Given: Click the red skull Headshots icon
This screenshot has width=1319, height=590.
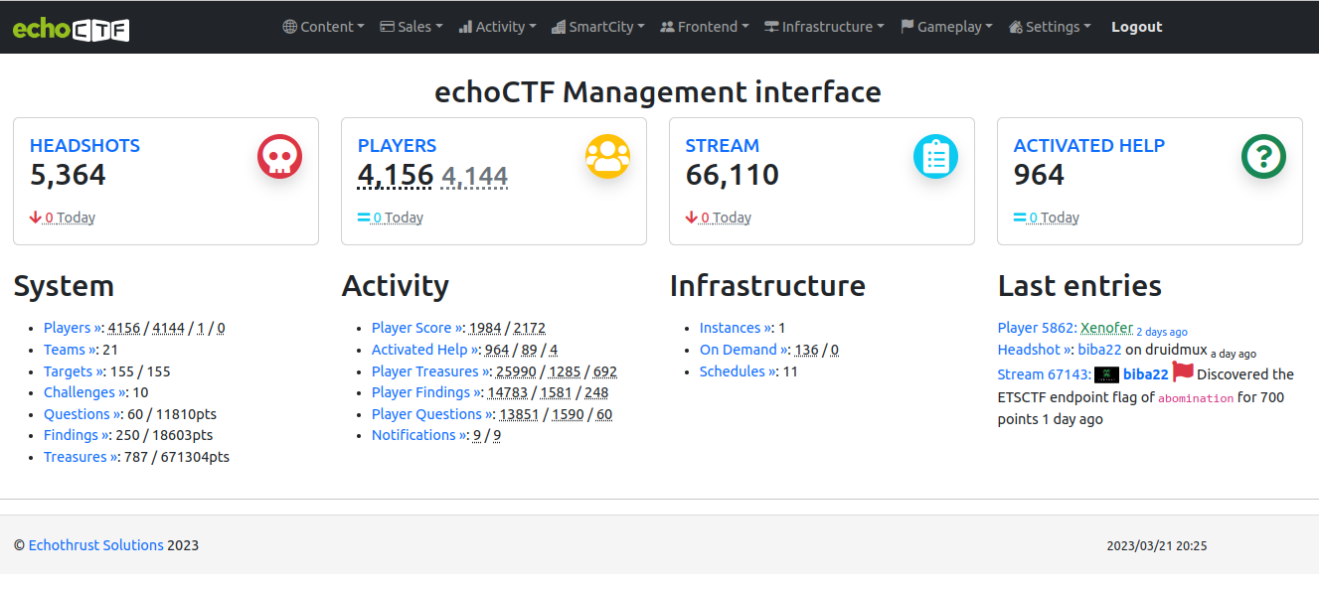Looking at the screenshot, I should tap(279, 157).
